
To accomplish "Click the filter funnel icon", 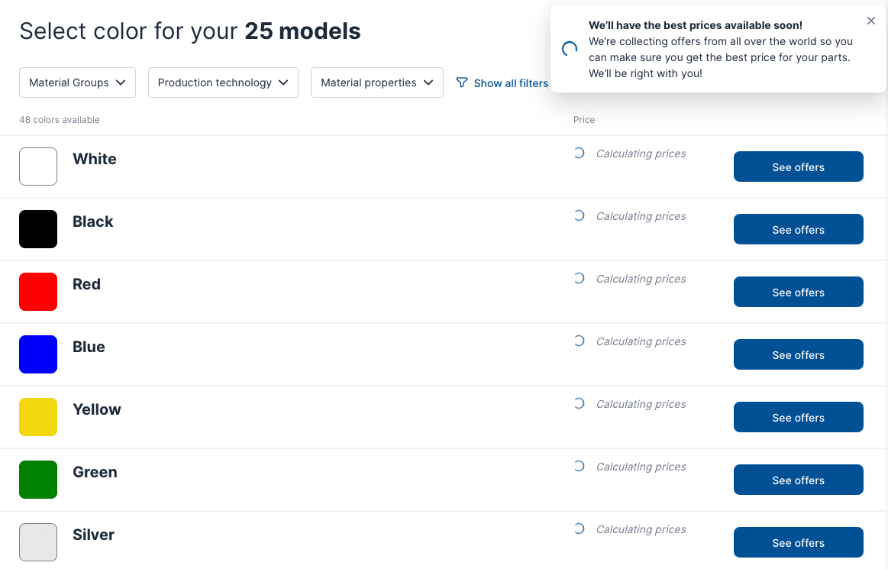I will coord(462,82).
